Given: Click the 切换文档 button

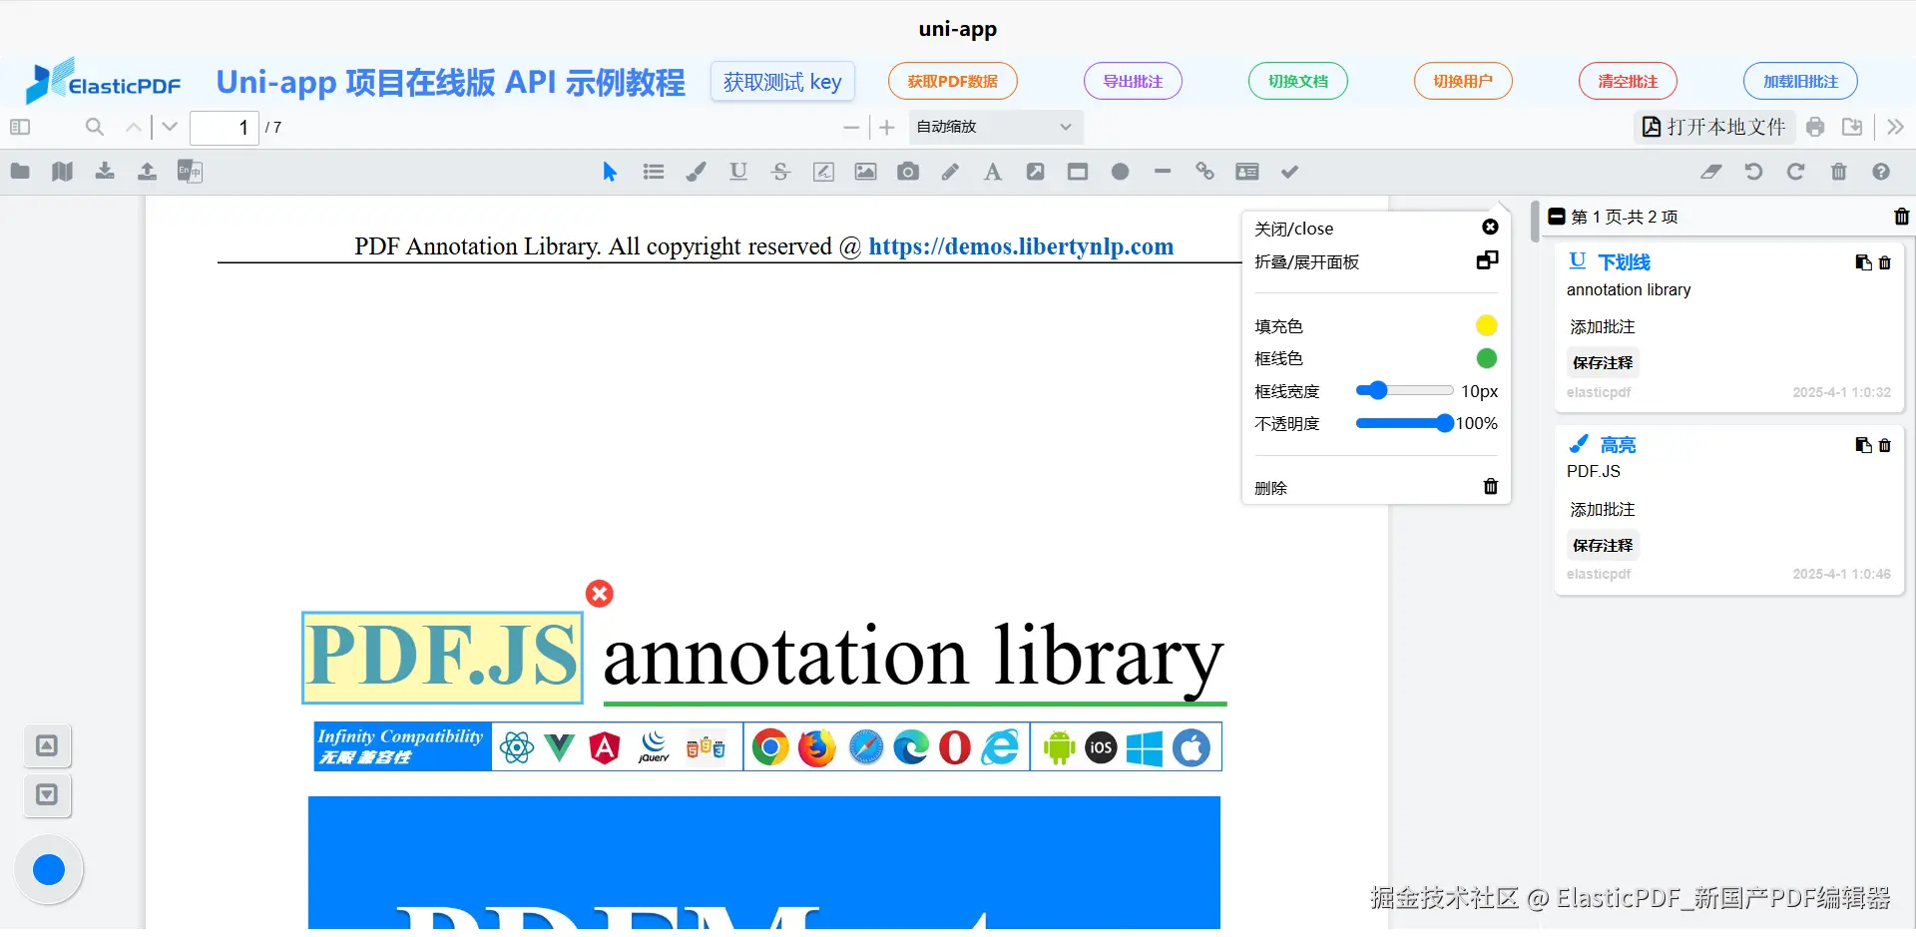Looking at the screenshot, I should 1298,81.
